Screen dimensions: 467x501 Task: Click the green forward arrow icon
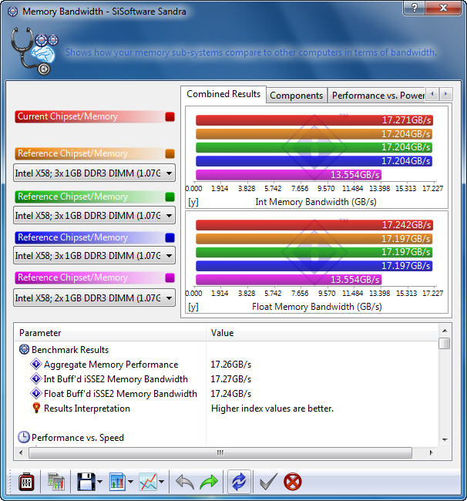(209, 482)
